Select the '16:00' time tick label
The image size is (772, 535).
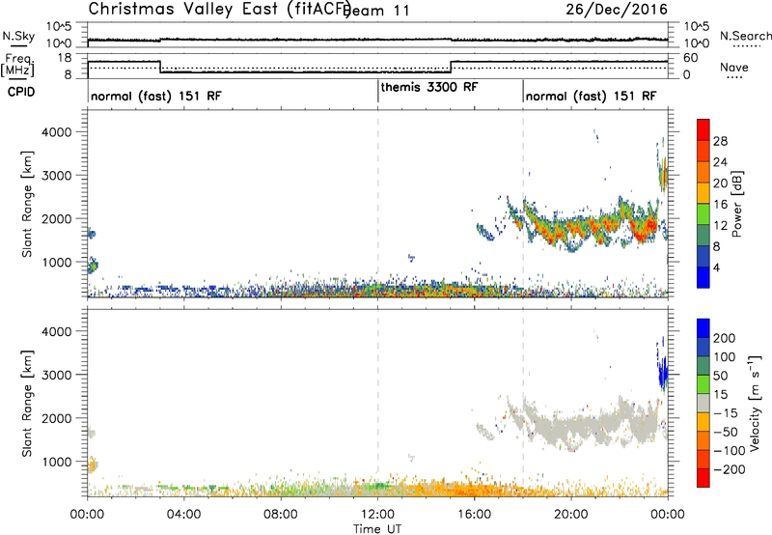tap(474, 515)
